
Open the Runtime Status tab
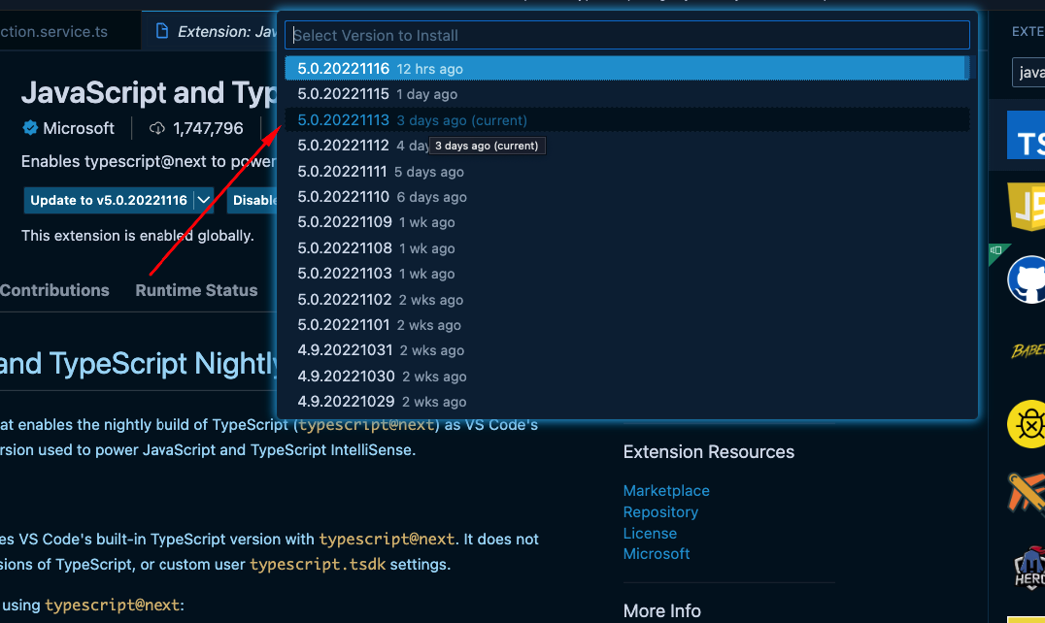[x=196, y=290]
